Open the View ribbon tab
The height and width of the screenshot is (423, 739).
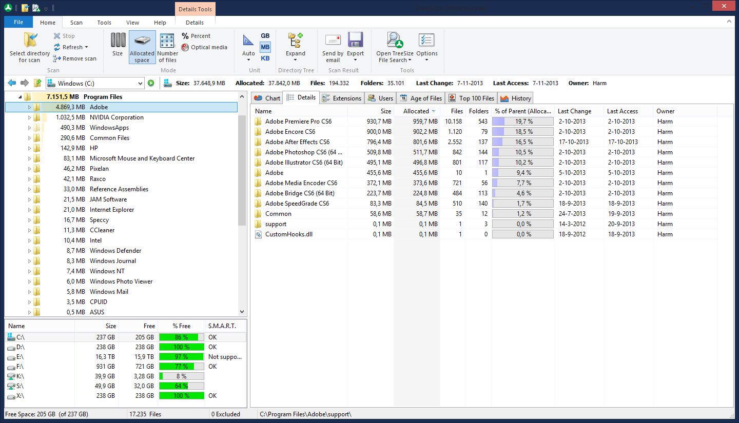(x=132, y=23)
